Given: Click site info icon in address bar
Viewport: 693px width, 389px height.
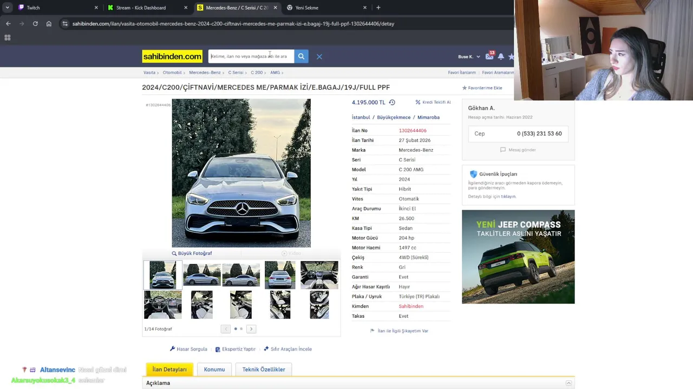Looking at the screenshot, I should coord(65,24).
